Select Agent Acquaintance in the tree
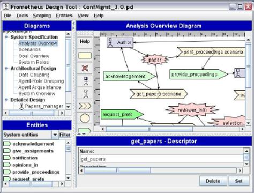 [x=40, y=87]
